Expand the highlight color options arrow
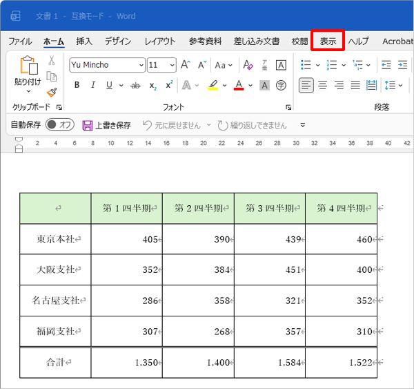Viewport: 414px width, 389px height. [224, 86]
